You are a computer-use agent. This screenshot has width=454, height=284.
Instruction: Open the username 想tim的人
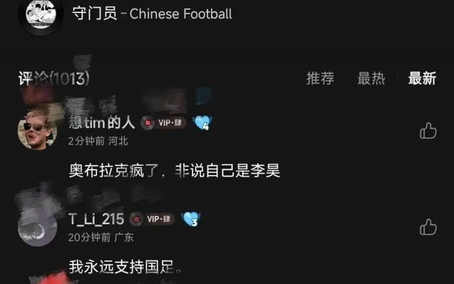pyautogui.click(x=102, y=122)
